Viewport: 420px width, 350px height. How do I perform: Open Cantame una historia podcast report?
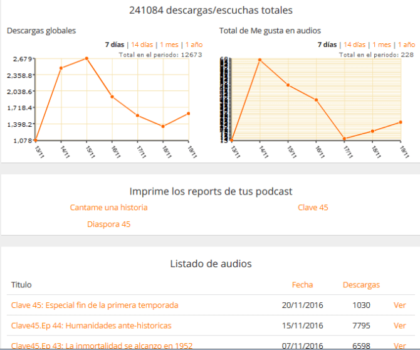pos(108,208)
